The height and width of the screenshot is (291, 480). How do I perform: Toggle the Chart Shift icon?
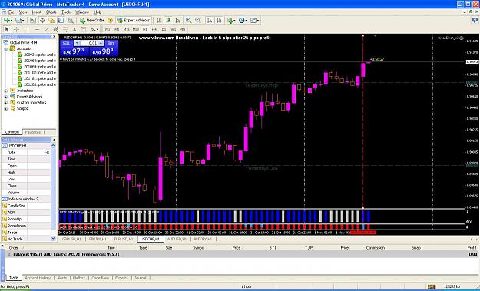219,20
